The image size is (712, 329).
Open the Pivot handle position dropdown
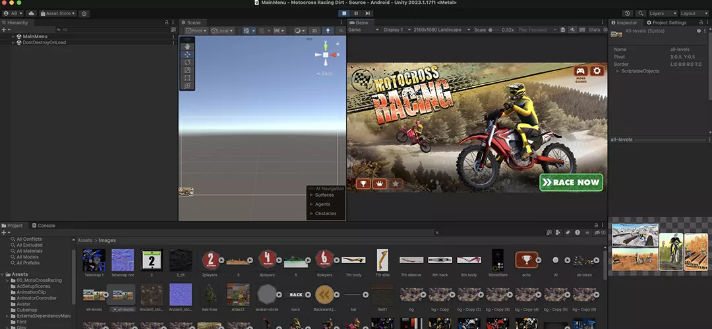tap(196, 30)
